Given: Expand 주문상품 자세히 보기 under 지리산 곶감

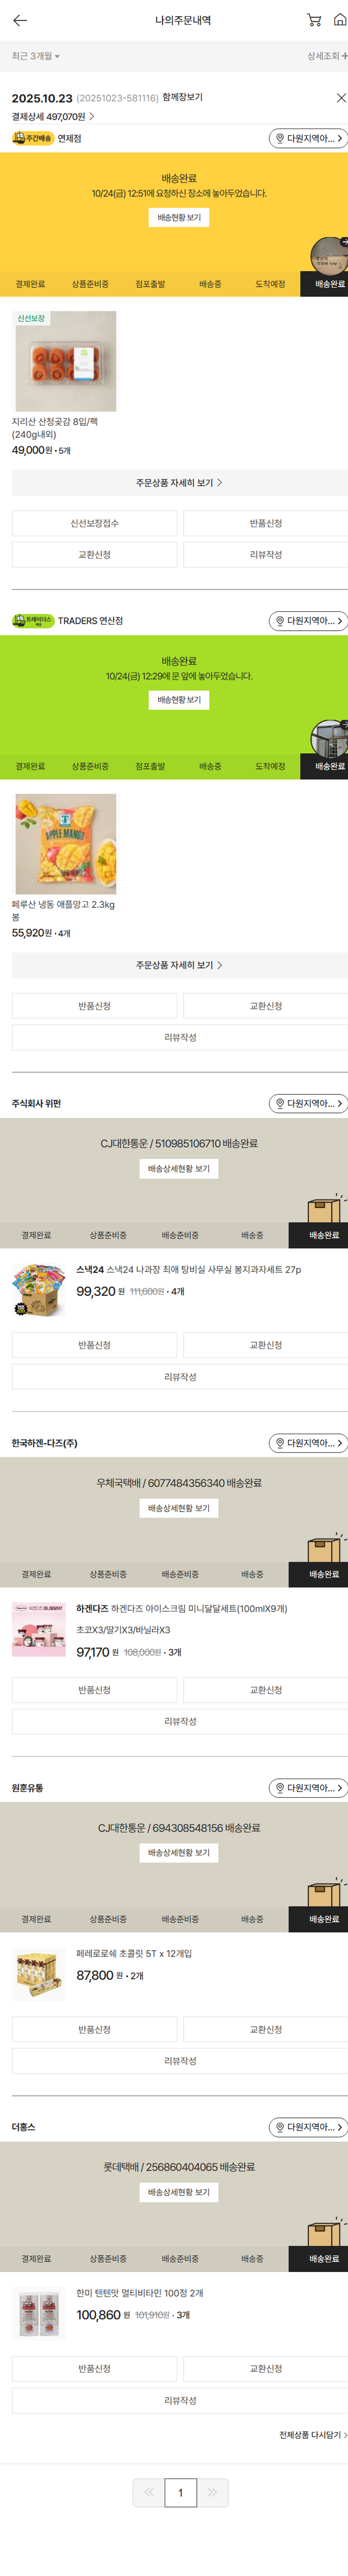Looking at the screenshot, I should click(x=179, y=483).
